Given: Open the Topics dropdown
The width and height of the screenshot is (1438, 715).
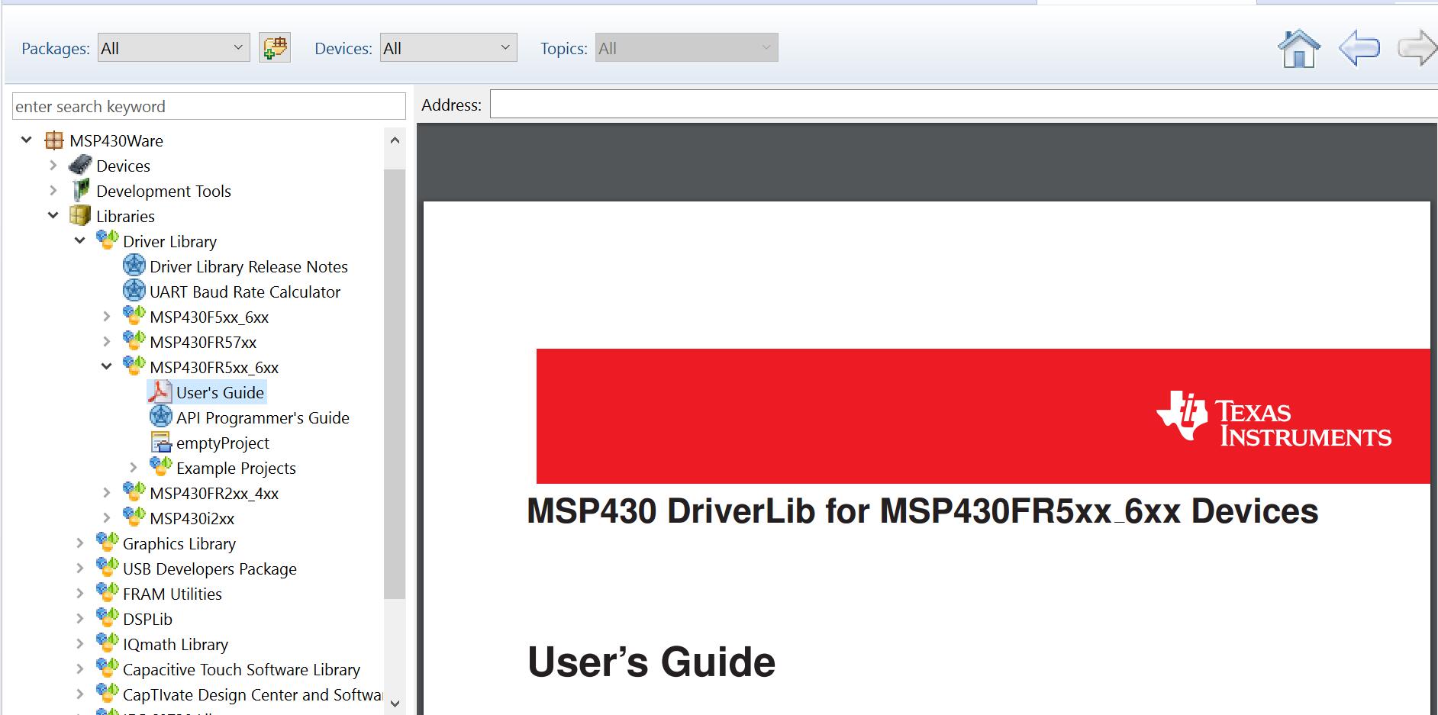Looking at the screenshot, I should pyautogui.click(x=687, y=48).
